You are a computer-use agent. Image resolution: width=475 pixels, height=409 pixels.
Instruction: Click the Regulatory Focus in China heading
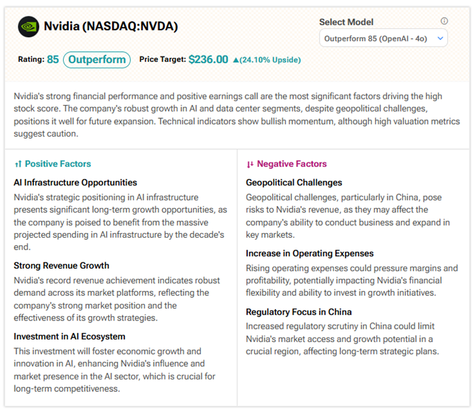pos(299,312)
